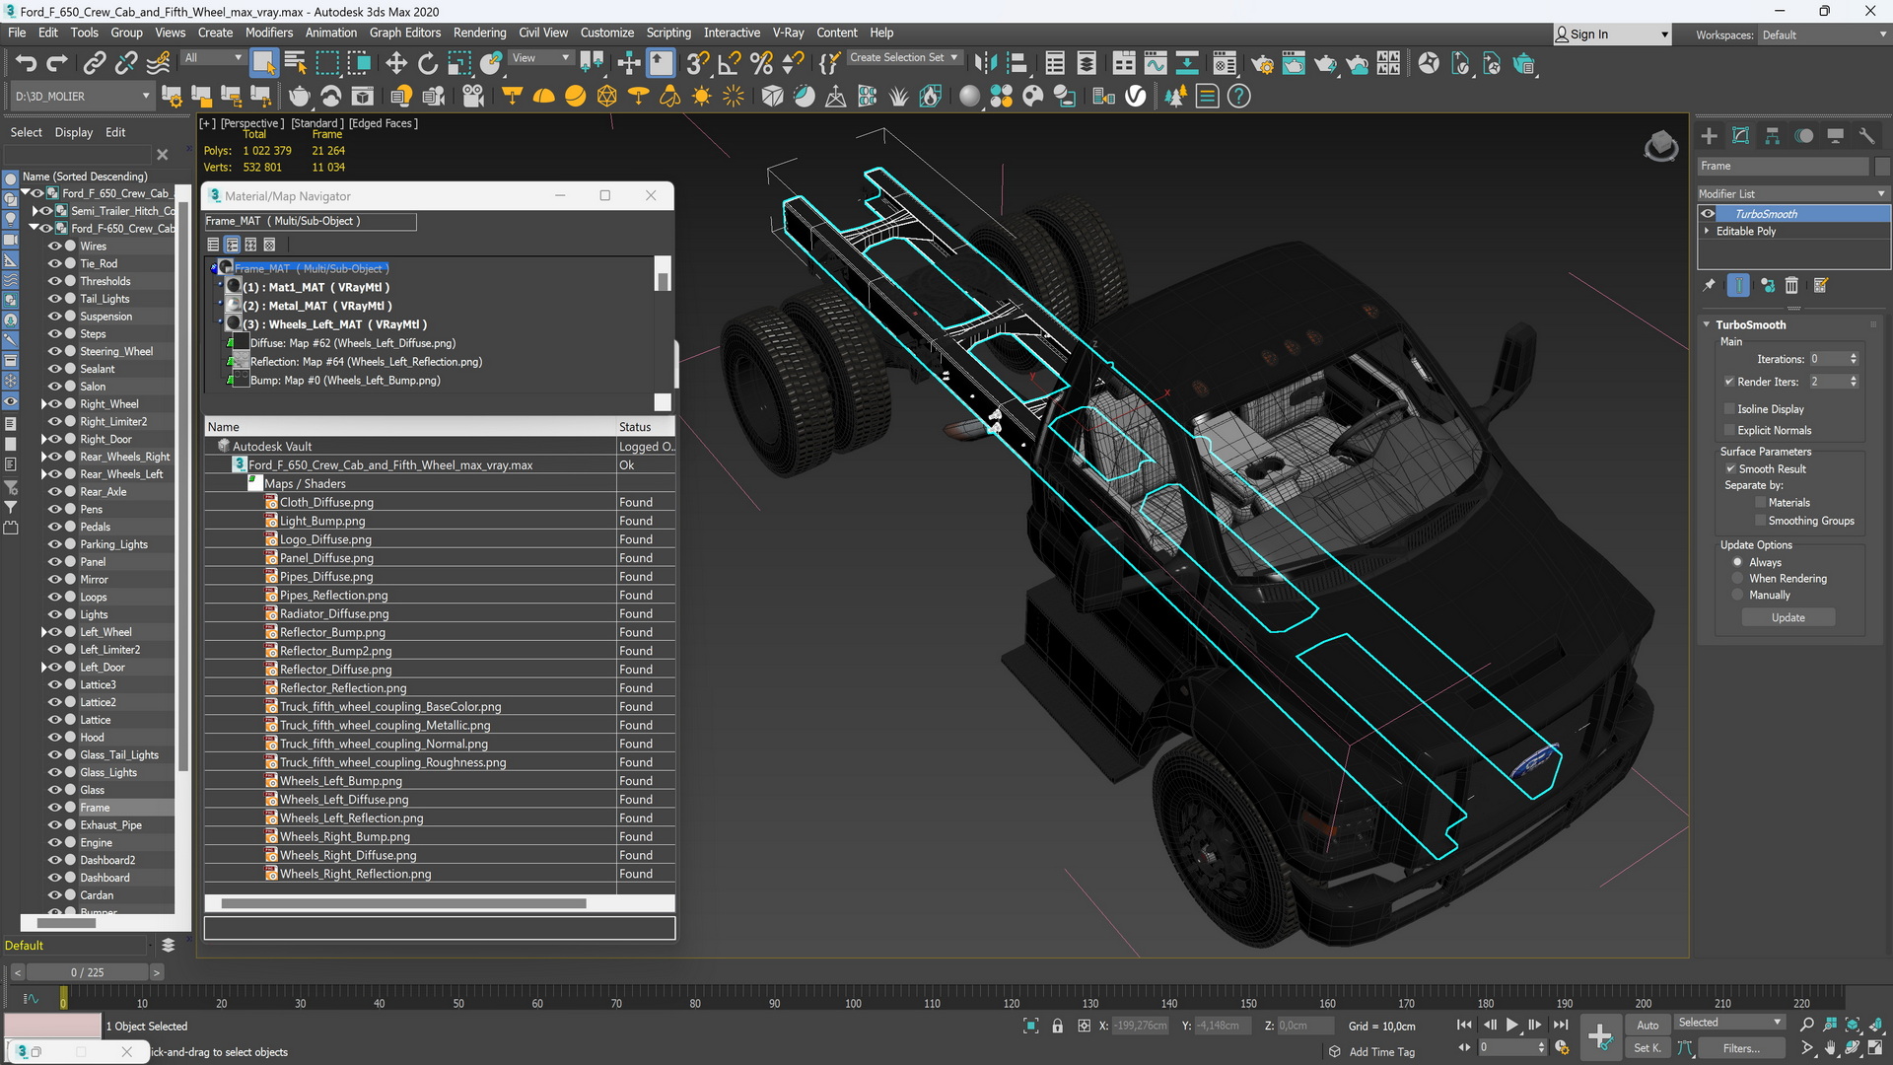Click the Add Time Tag label

tap(1381, 1052)
